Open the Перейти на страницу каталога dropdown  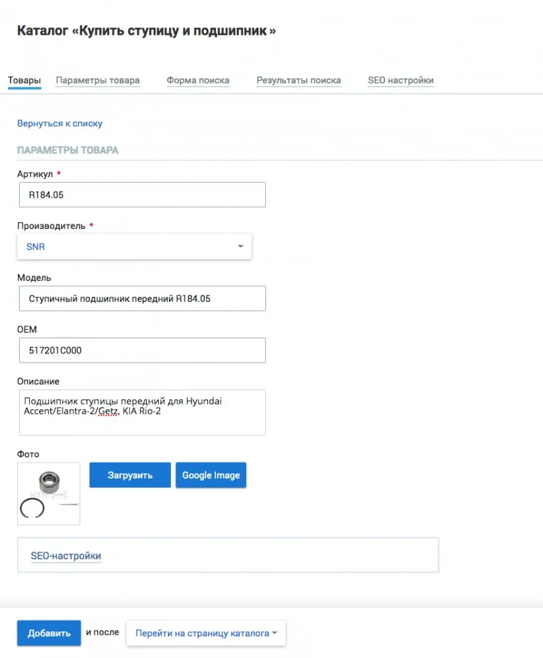(205, 633)
